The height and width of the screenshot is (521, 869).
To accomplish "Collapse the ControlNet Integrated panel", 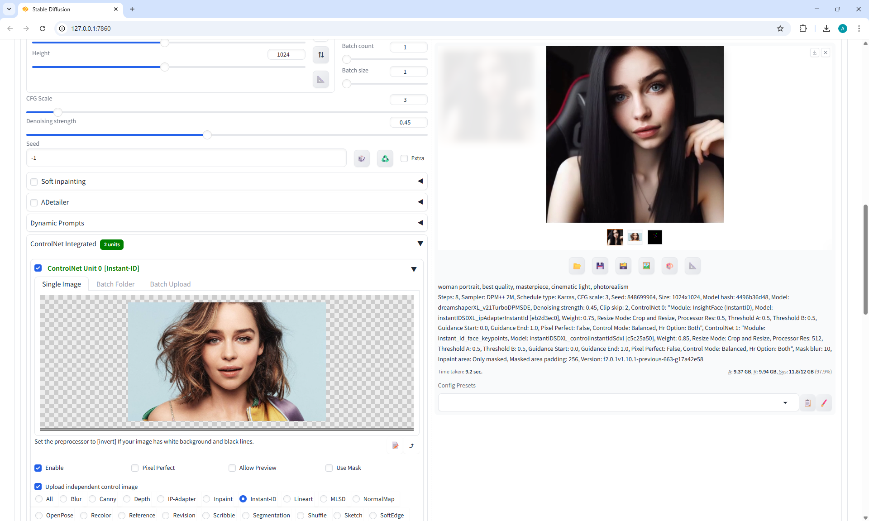I will pos(420,244).
